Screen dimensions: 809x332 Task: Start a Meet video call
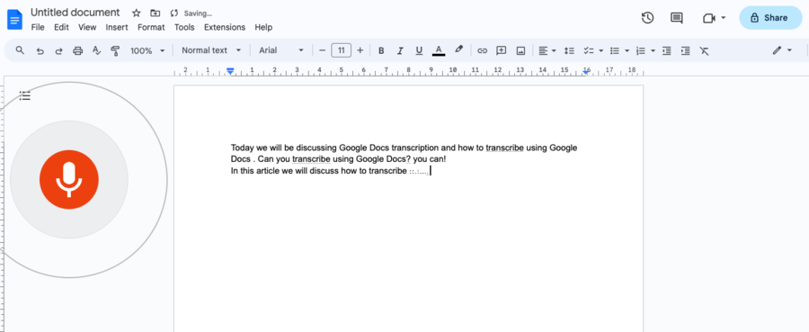[709, 18]
